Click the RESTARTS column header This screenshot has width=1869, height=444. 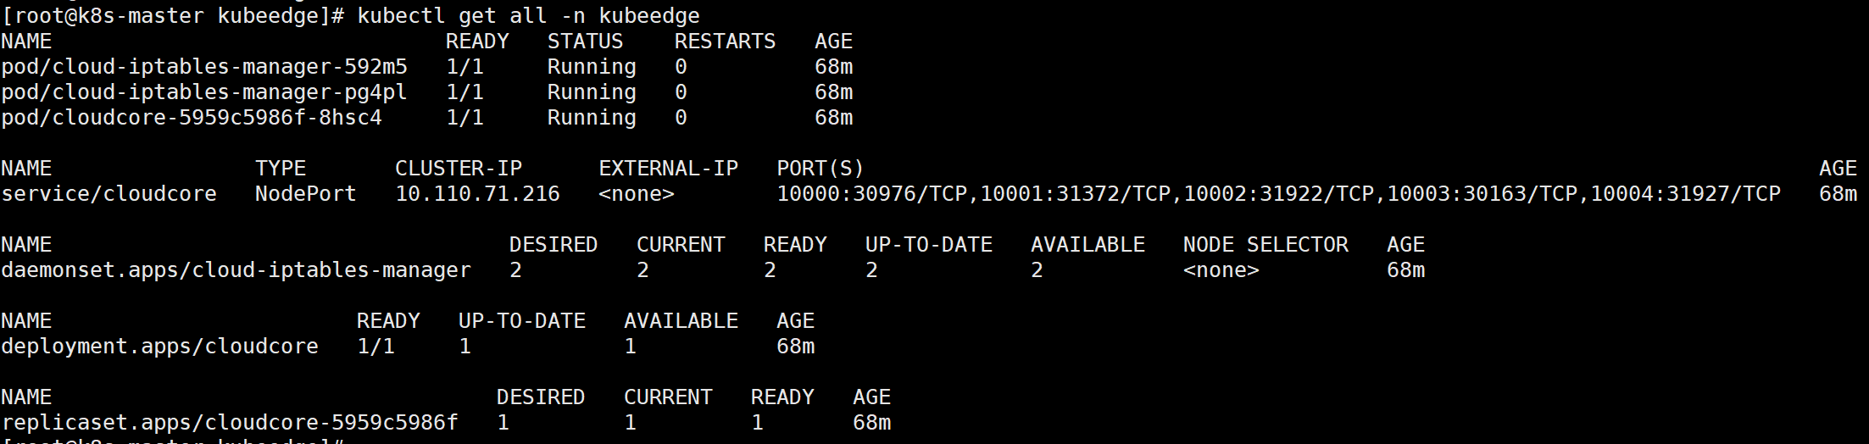pos(725,42)
